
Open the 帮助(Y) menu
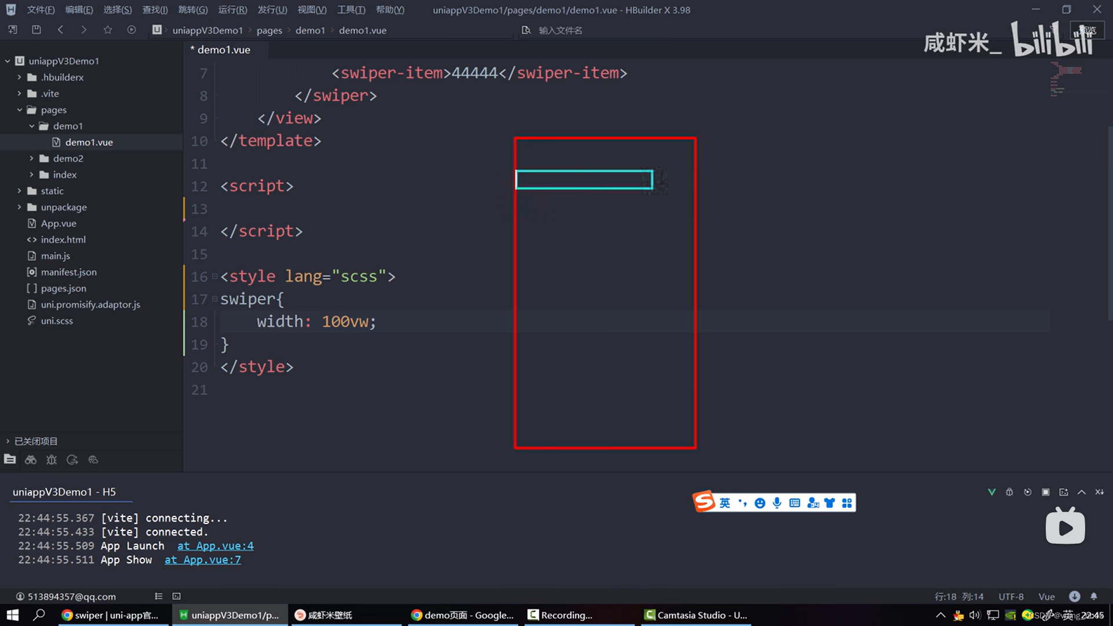[x=390, y=10]
